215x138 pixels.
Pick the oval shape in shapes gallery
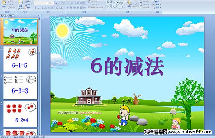(x=122, y=2)
